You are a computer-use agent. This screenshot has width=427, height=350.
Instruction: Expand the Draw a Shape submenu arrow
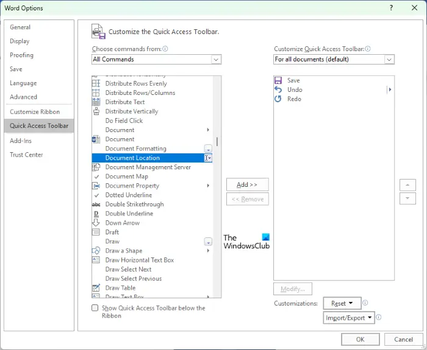tap(208, 251)
